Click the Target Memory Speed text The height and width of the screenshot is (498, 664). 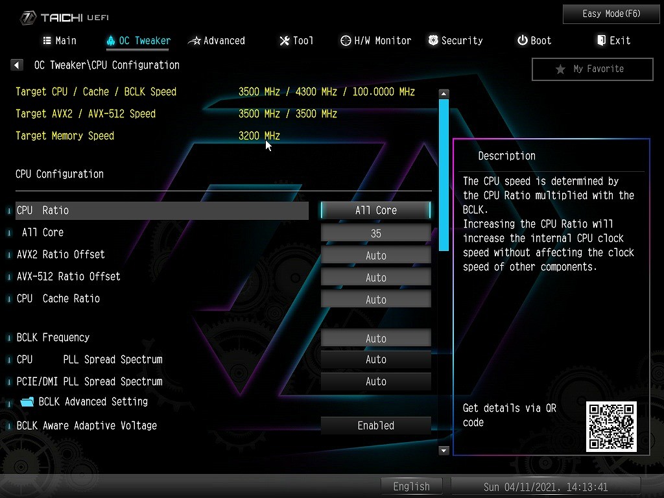click(65, 136)
